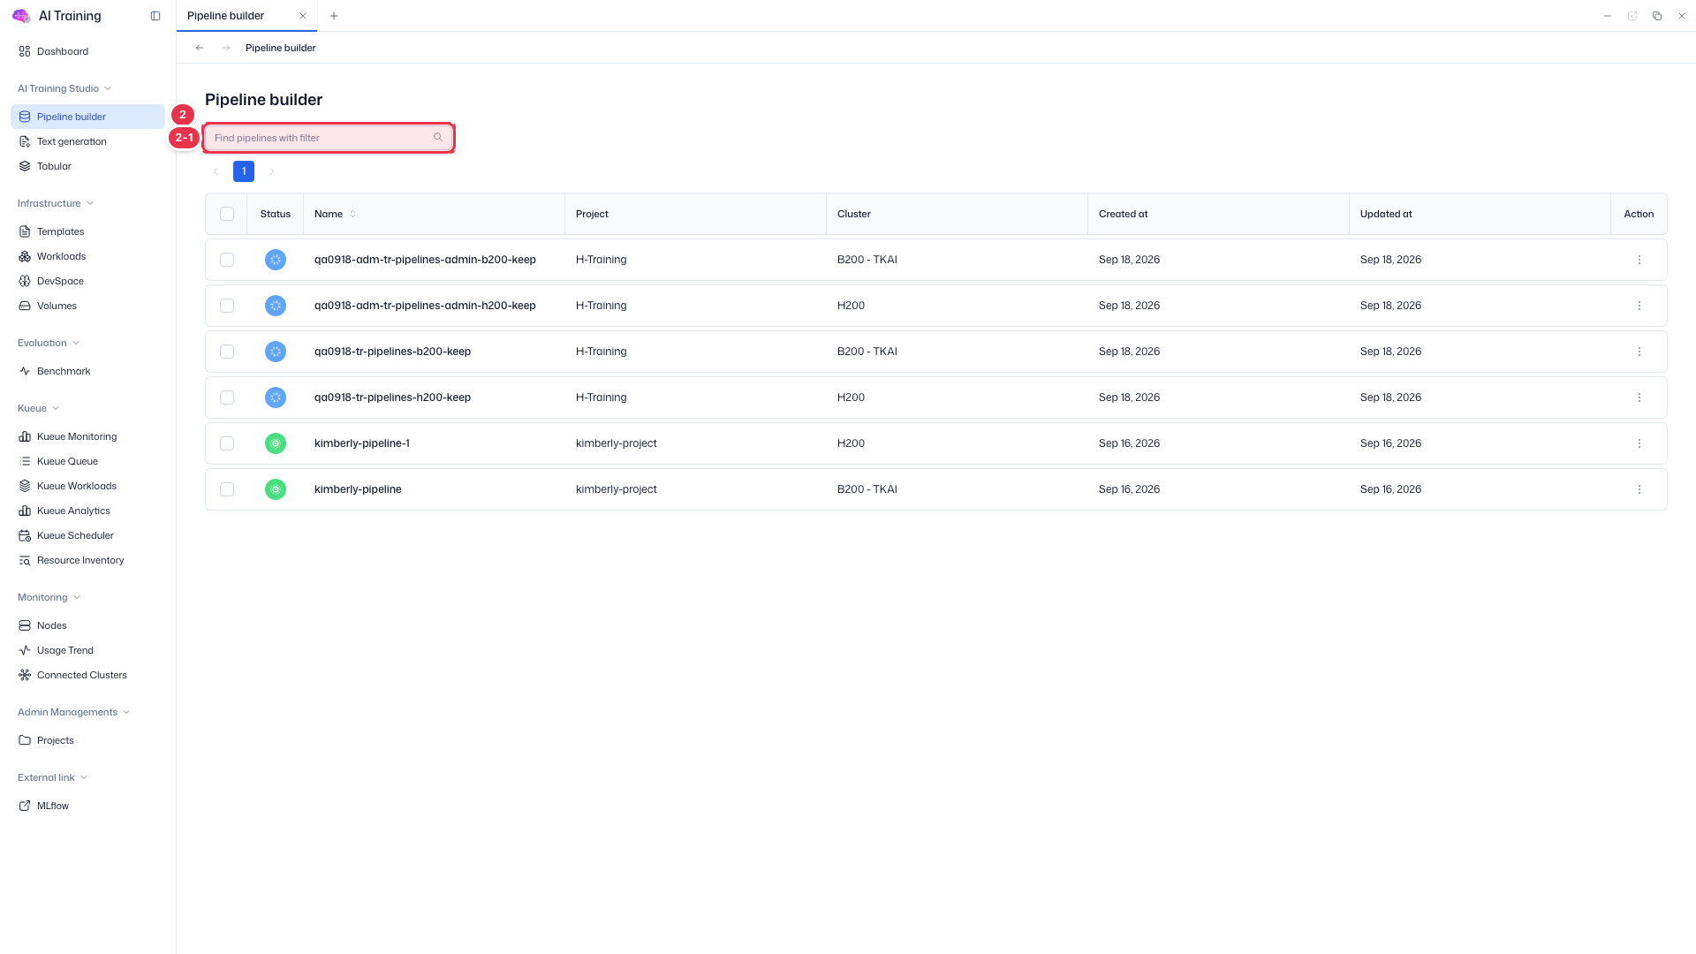Open the kimberly-pipeline name link
Screen dimensions: 1696x954
point(358,489)
